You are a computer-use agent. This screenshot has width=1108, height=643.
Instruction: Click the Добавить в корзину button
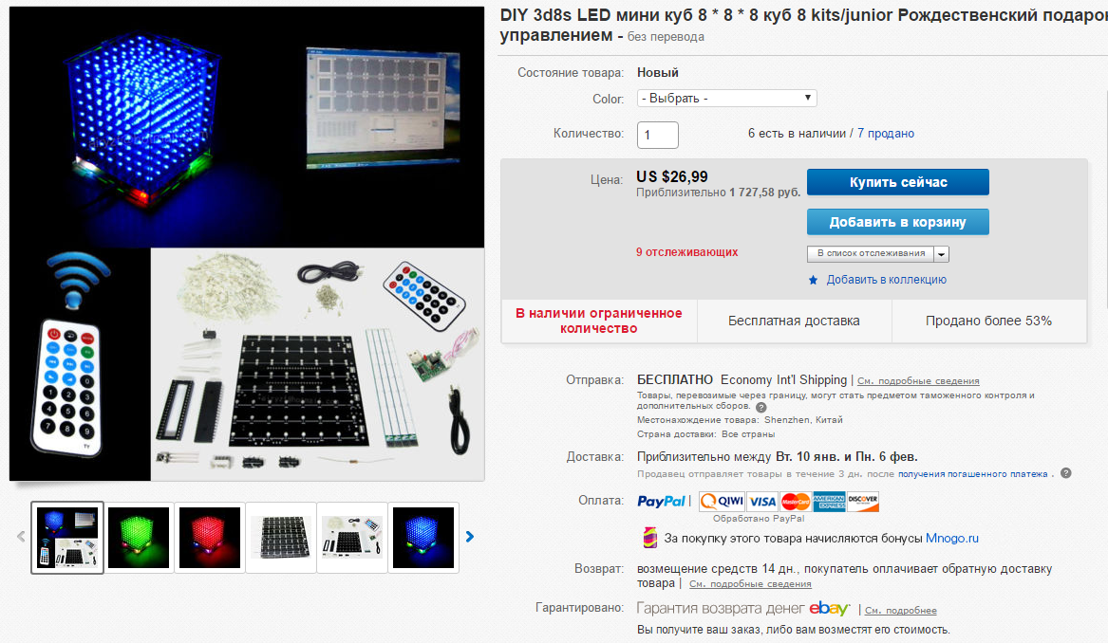tap(898, 222)
